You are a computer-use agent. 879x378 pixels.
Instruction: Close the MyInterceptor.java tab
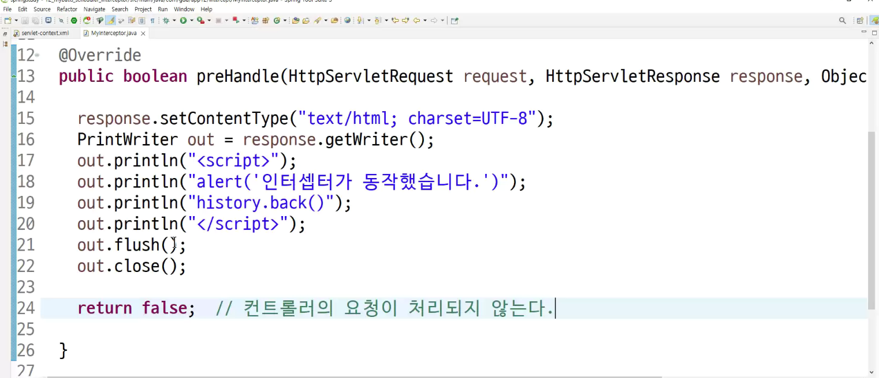(143, 33)
